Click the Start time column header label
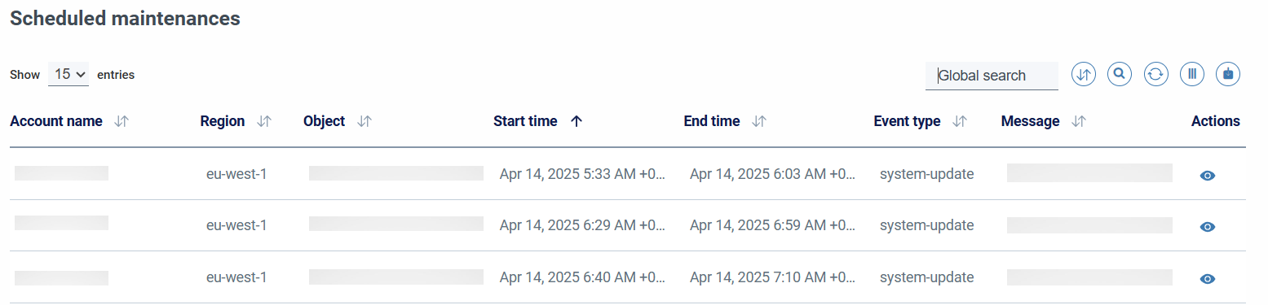 click(x=525, y=121)
